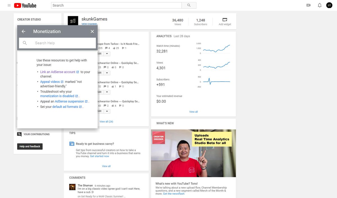Open the hamburger guide menu
This screenshot has width=337, height=198.
click(9, 5)
